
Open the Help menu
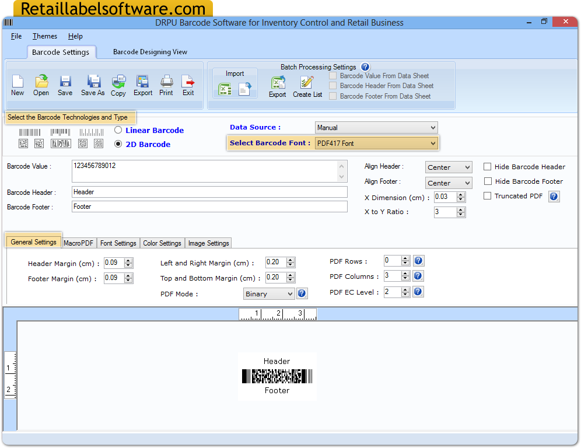click(x=75, y=36)
